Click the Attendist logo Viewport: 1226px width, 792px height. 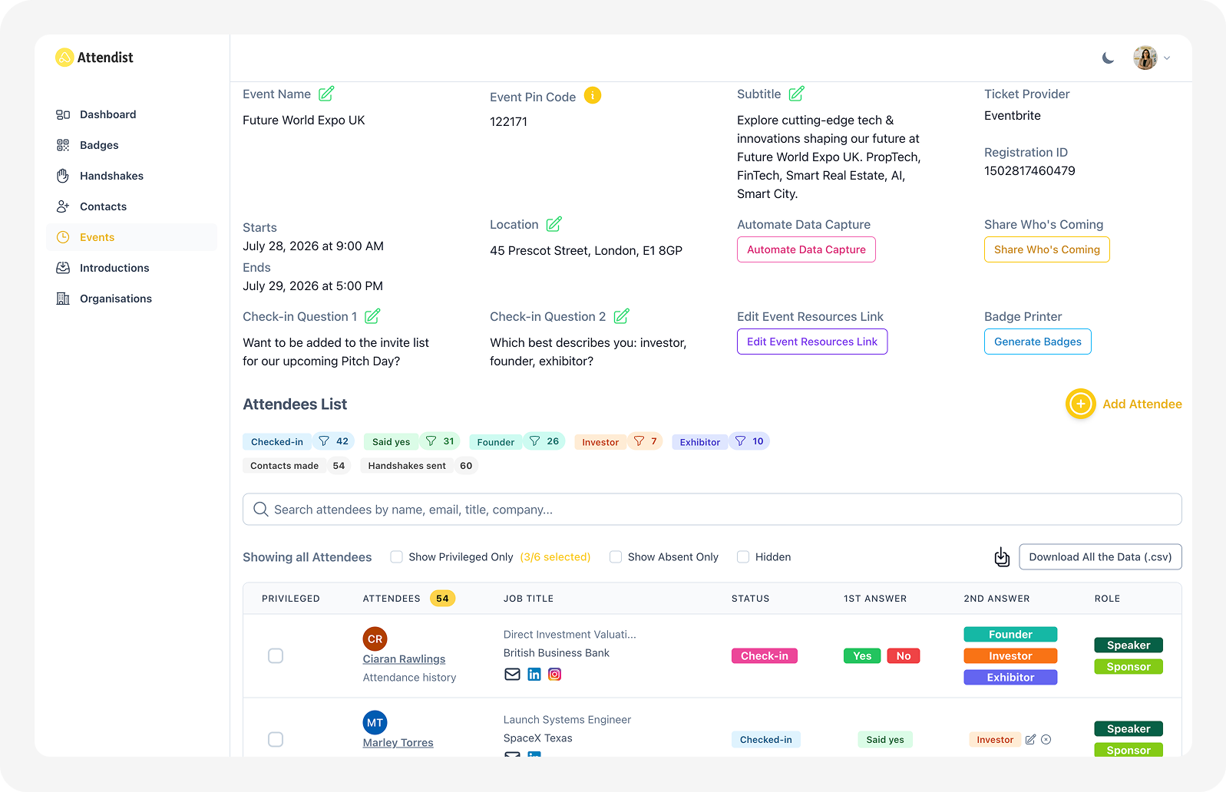[94, 58]
